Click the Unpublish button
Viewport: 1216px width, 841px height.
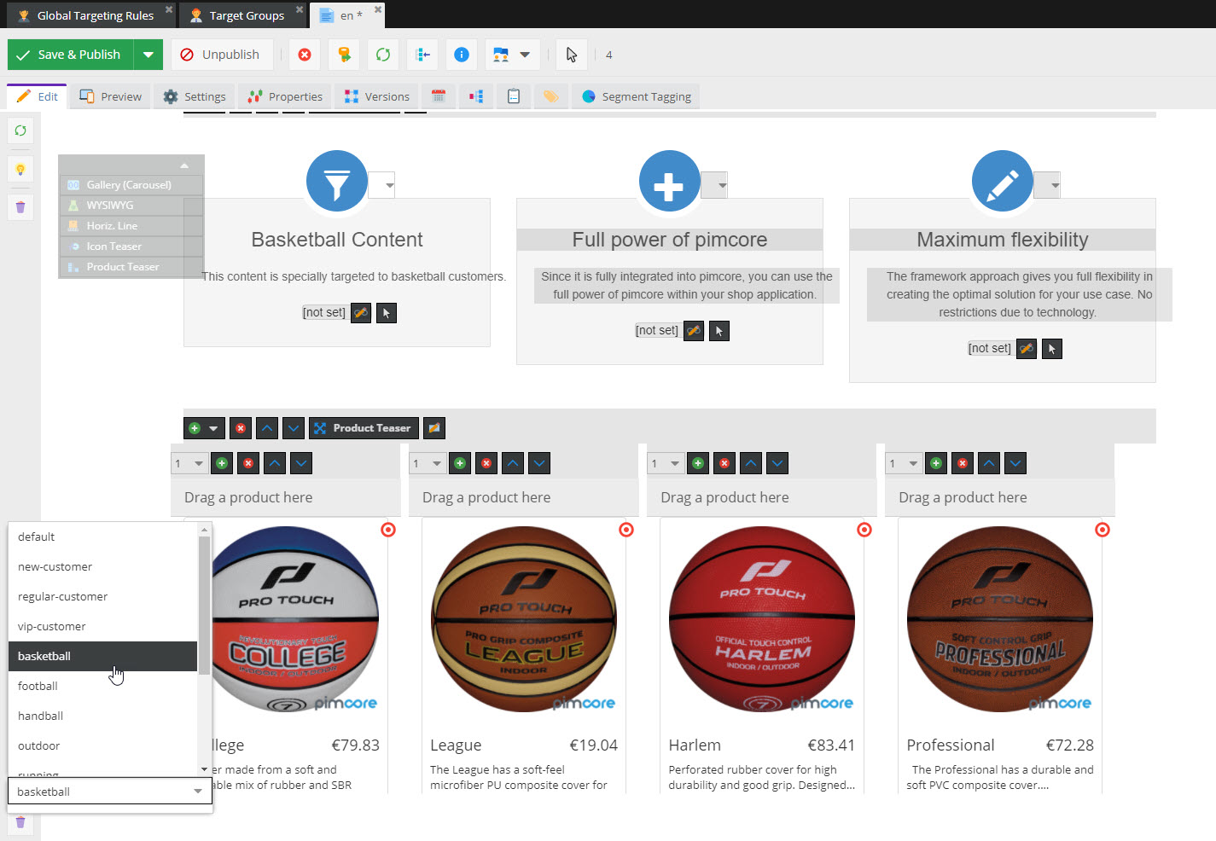[221, 55]
